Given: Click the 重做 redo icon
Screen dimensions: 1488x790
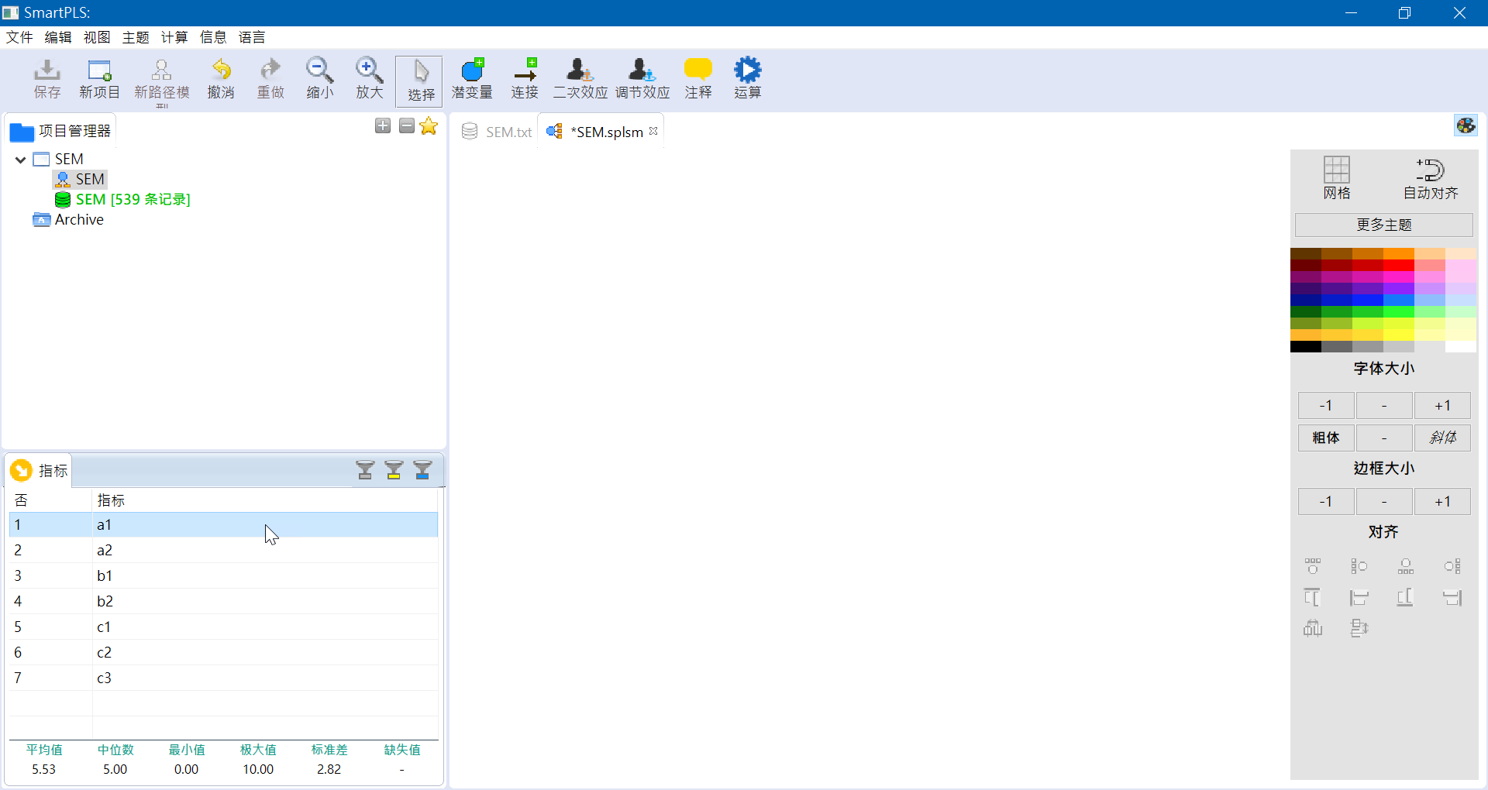Looking at the screenshot, I should click(270, 79).
